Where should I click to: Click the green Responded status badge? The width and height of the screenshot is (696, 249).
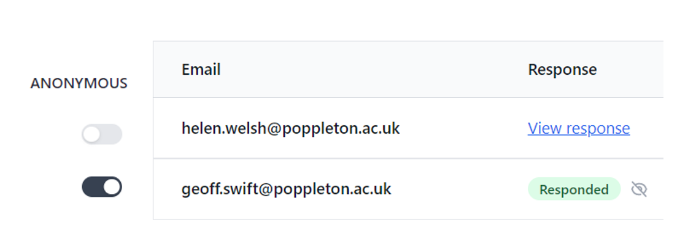(574, 189)
